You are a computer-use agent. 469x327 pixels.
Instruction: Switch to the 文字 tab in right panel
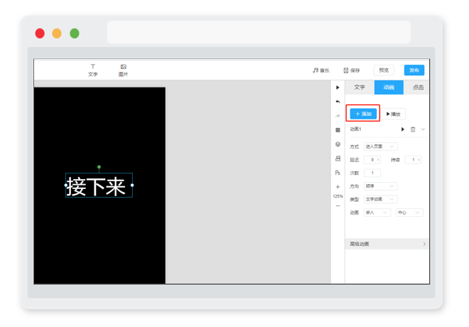[x=360, y=87]
